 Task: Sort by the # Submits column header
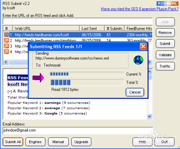(114, 29)
